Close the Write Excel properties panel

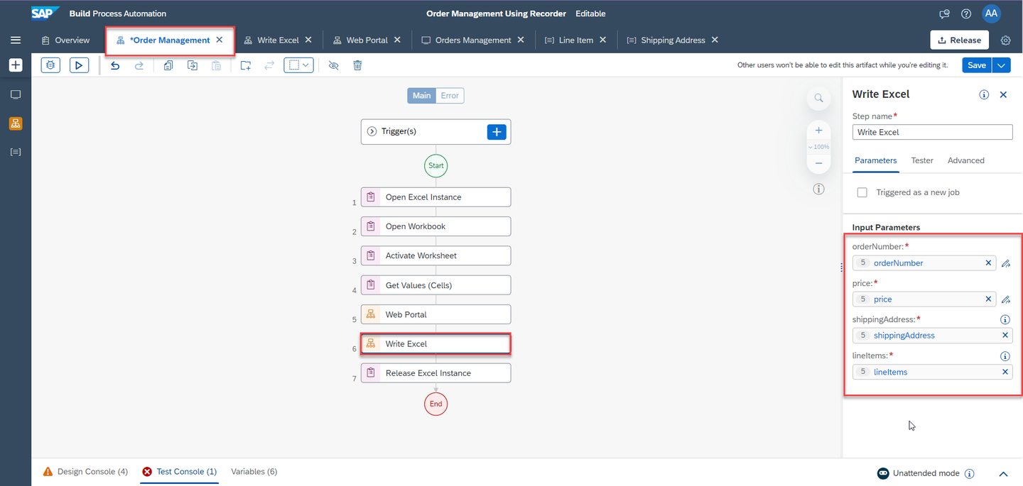1003,94
